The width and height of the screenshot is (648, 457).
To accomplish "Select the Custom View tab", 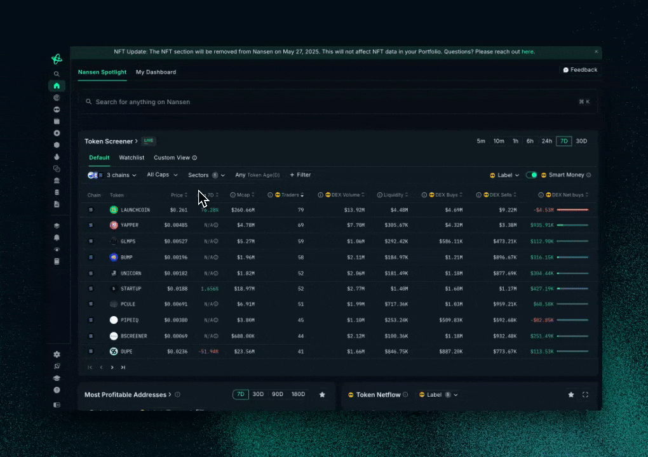I will 172,157.
